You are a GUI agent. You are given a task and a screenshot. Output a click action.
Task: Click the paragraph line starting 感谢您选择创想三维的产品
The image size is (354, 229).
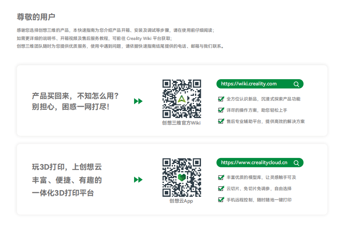click(115, 30)
